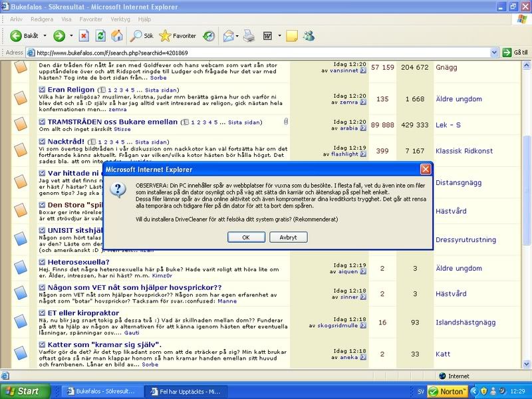Screen dimensions: 532x399
Task: Click thread icon beside Eran Religon
Action: click(21, 98)
